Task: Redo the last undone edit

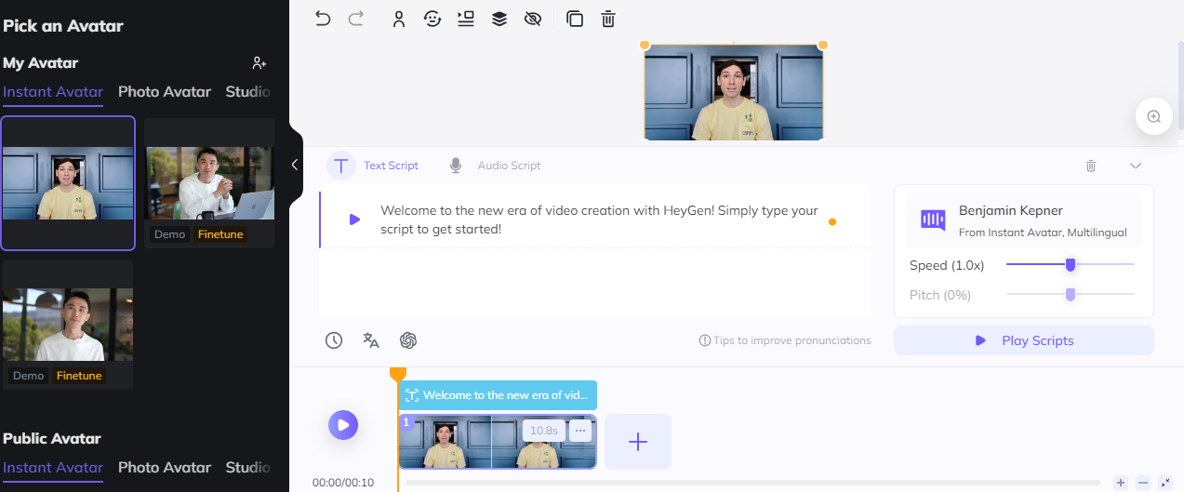Action: [x=355, y=19]
